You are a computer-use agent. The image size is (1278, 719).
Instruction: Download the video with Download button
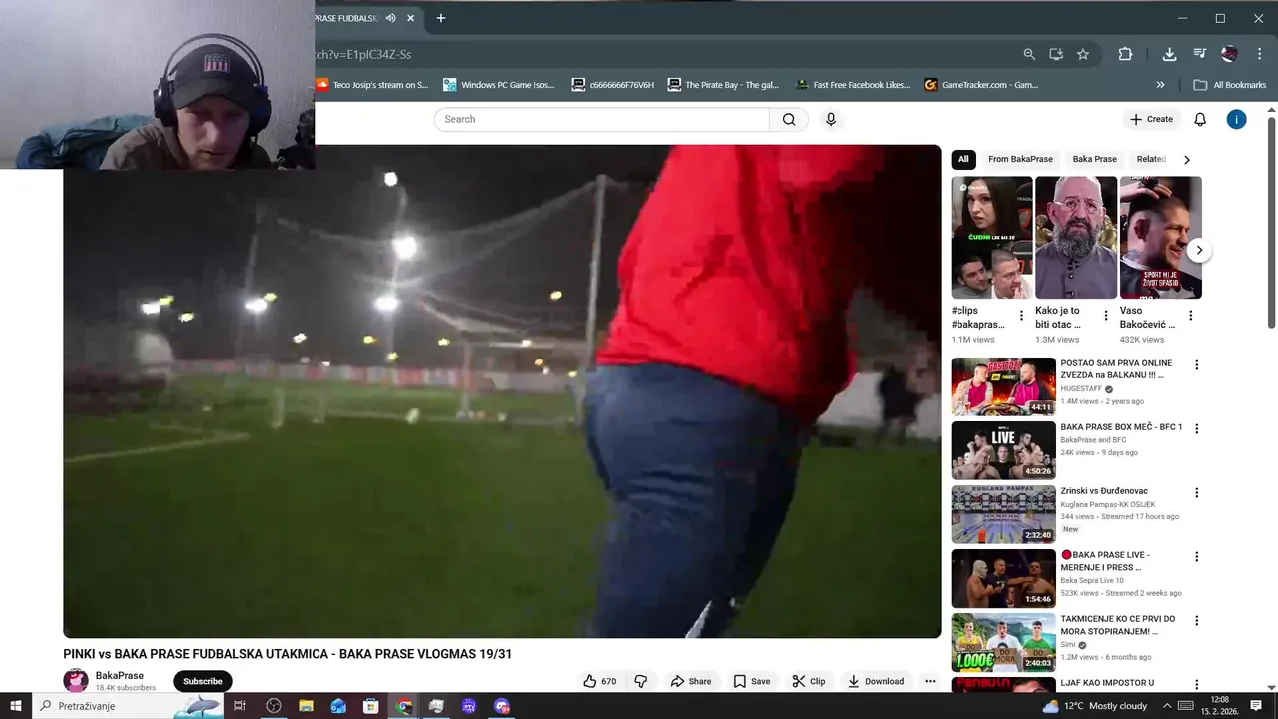(x=876, y=681)
